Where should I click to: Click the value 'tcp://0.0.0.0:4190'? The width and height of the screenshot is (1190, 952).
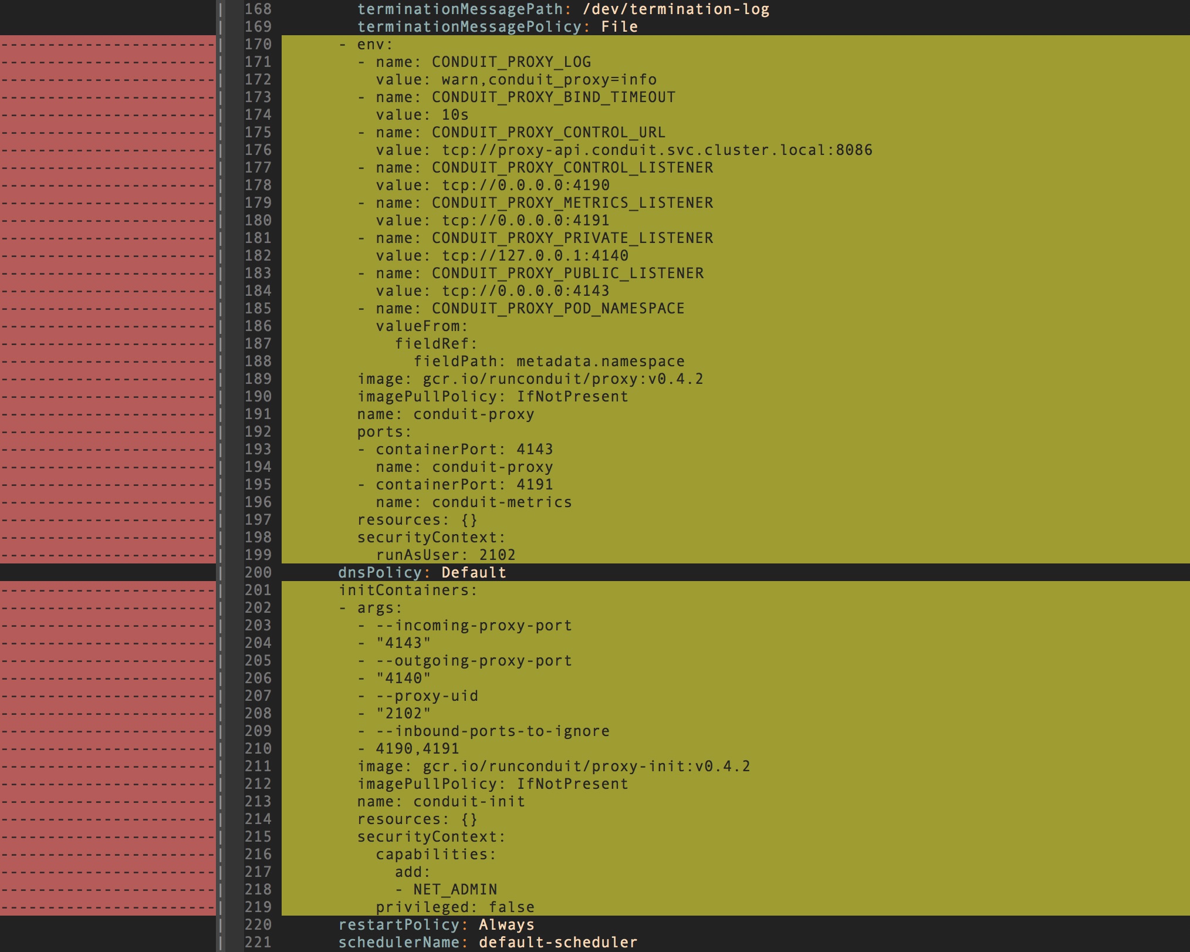pyautogui.click(x=526, y=185)
